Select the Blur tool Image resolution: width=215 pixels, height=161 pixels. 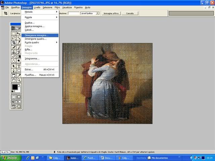click(x=13, y=61)
